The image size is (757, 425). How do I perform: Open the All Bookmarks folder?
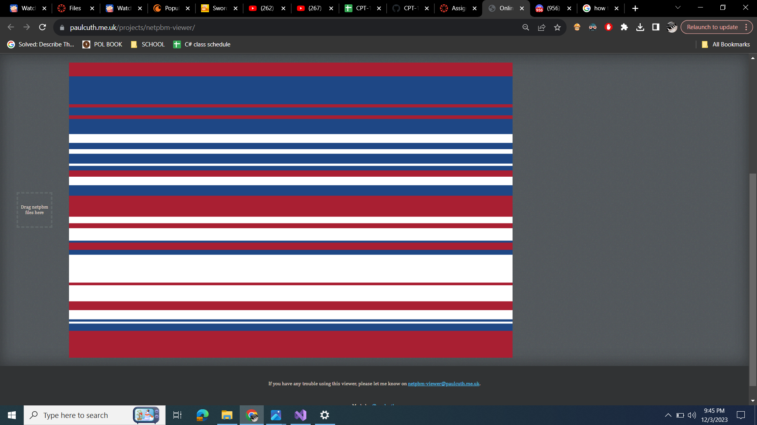(x=726, y=44)
